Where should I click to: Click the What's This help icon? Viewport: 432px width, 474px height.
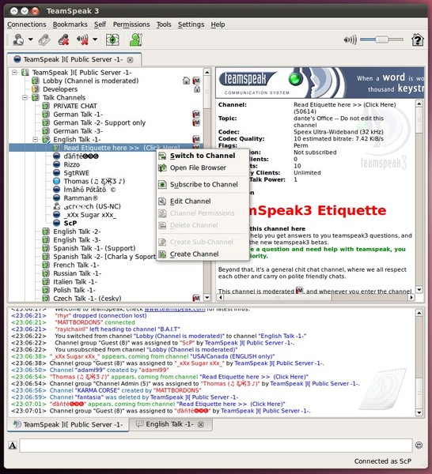pos(417,40)
